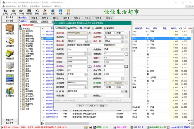The image size is (194, 129).
Task: Click the 改 barcode edit button
Action: [90, 33]
